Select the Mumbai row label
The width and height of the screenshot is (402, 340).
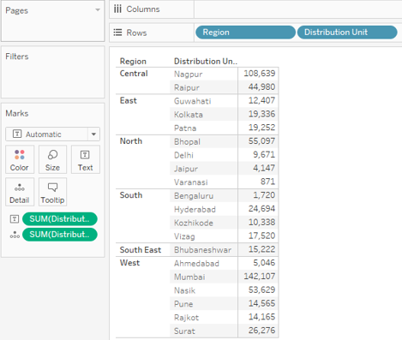point(189,277)
